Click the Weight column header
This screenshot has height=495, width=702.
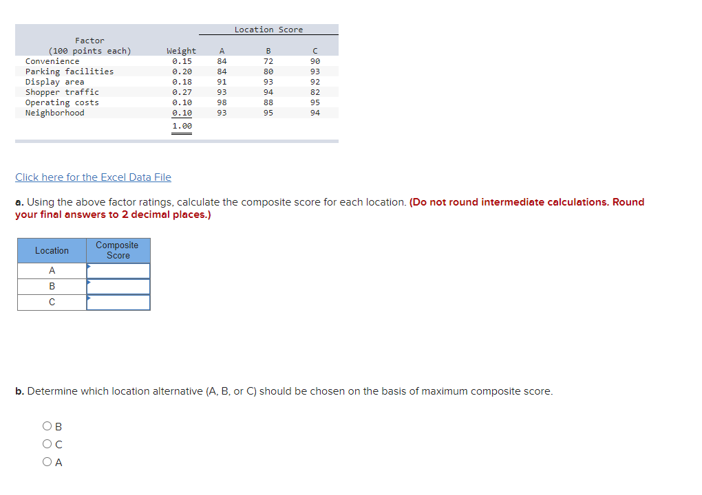(x=182, y=50)
